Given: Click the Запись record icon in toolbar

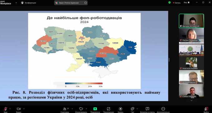Looking at the screenshot, I should click(x=120, y=109).
